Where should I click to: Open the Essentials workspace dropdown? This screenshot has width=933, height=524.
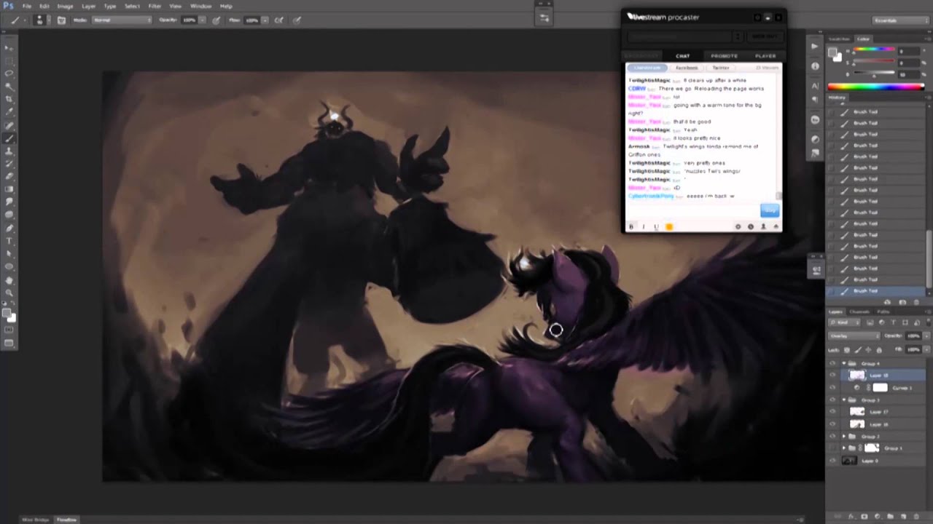899,20
